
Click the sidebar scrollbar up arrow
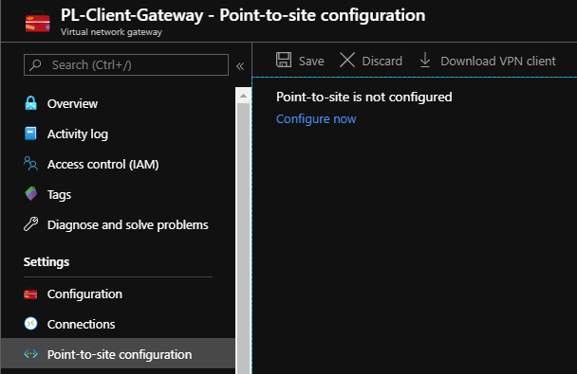point(243,96)
